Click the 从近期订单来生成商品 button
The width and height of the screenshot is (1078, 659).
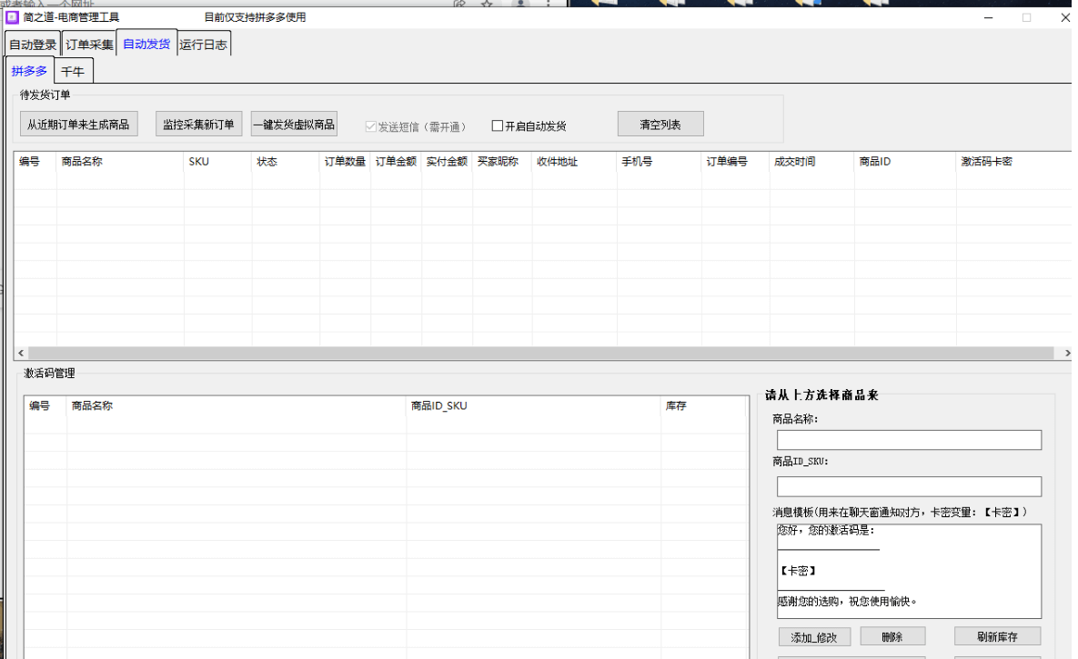79,124
